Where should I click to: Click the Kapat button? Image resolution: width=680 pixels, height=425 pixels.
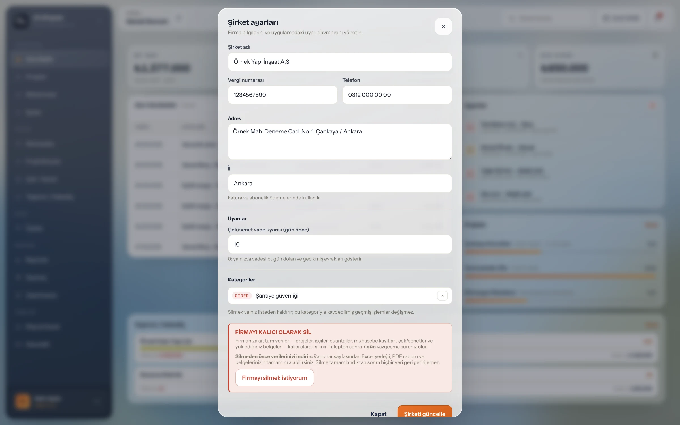click(x=378, y=414)
